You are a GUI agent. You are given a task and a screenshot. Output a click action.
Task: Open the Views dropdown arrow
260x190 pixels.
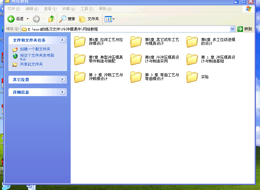tap(114, 19)
